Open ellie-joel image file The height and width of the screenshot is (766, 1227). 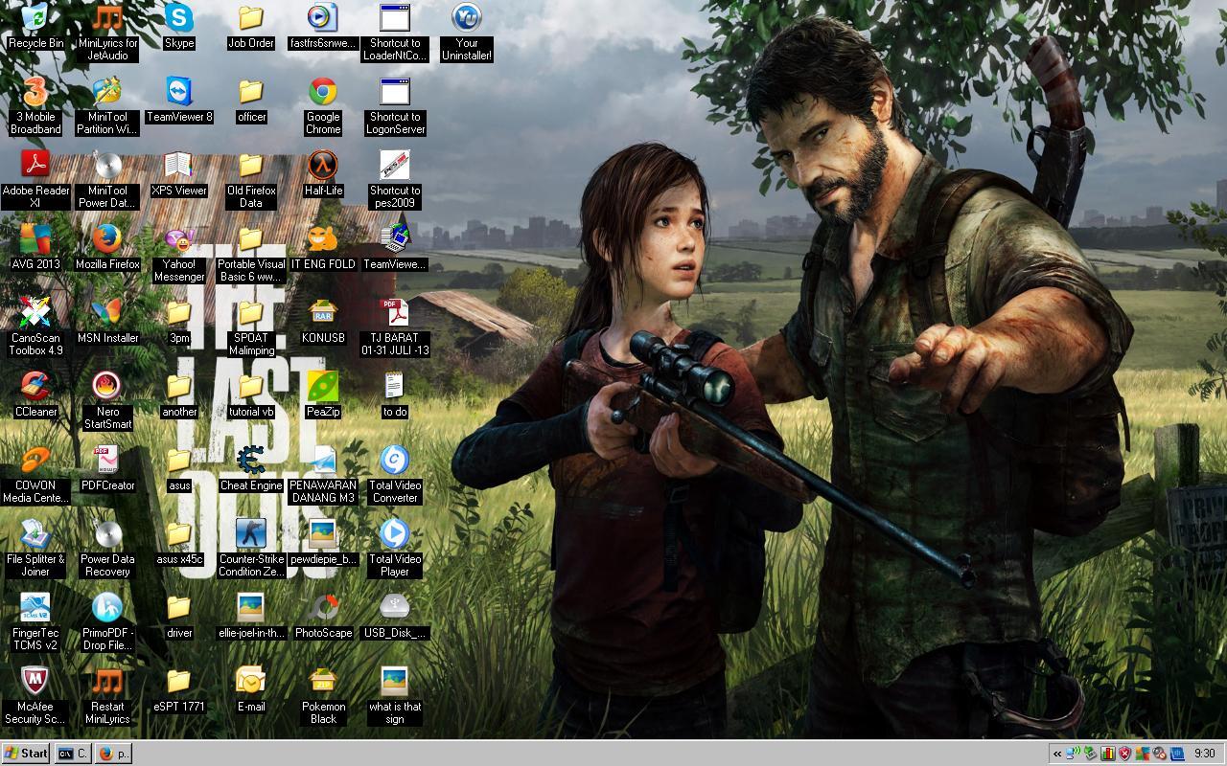click(251, 607)
